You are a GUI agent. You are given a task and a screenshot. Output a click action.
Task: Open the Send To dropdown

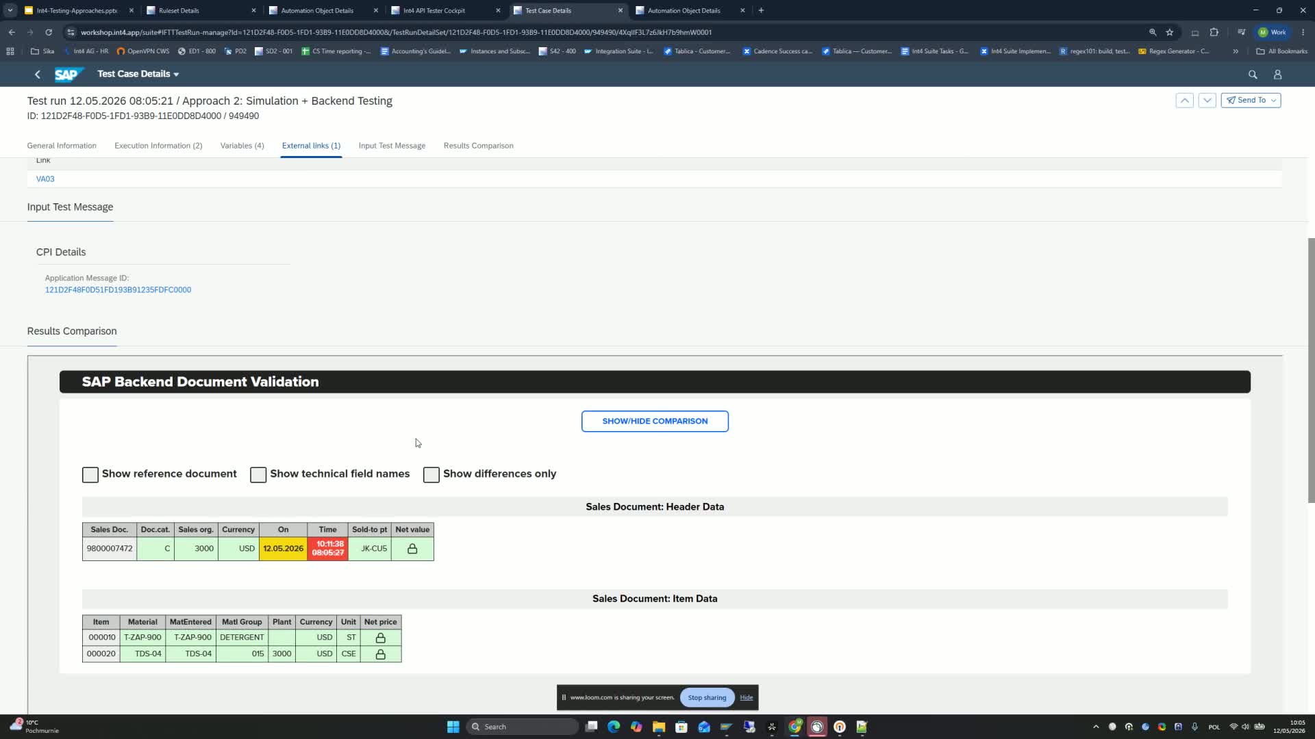(x=1251, y=100)
